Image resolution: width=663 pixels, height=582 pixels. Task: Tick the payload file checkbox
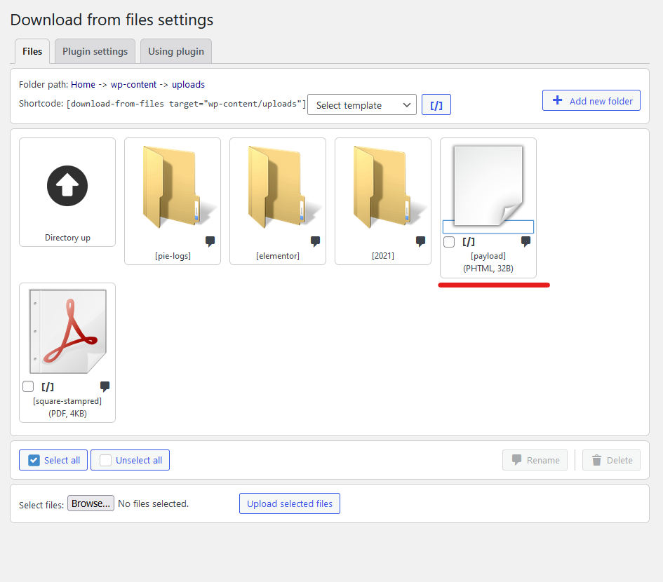[x=449, y=242]
